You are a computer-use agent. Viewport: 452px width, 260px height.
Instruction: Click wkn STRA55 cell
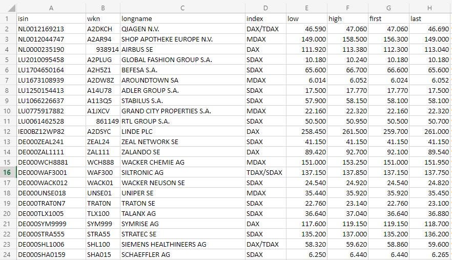(103, 234)
